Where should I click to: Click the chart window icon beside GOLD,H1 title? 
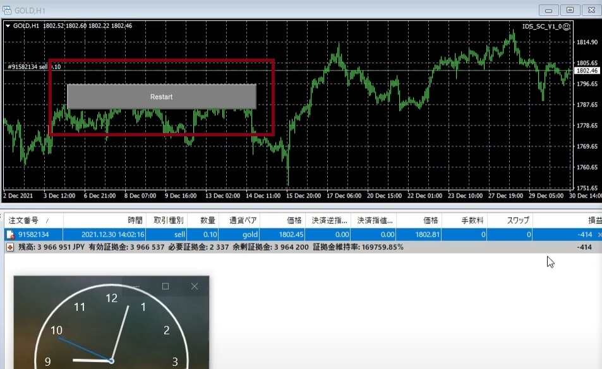click(x=7, y=11)
